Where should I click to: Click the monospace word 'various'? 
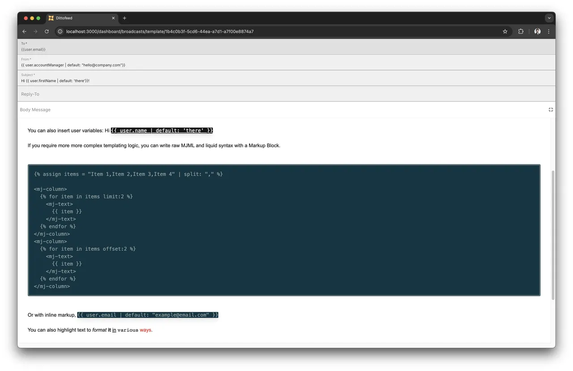[x=128, y=330]
